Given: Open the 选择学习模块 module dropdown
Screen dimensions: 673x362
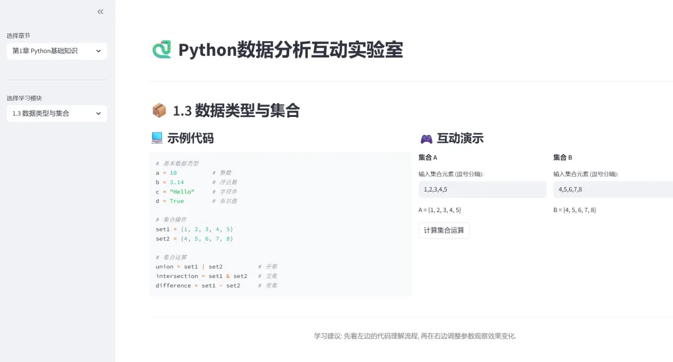Looking at the screenshot, I should [57, 114].
